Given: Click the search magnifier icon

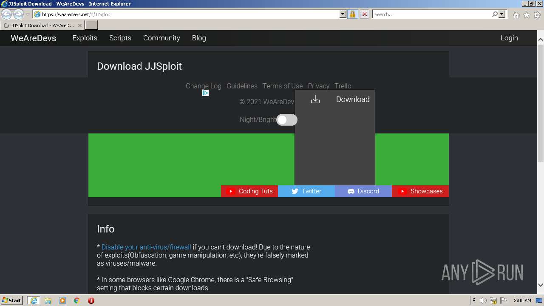Looking at the screenshot, I should (x=495, y=14).
